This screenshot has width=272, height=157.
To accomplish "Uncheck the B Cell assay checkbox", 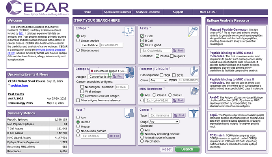I will (x=142, y=40).
